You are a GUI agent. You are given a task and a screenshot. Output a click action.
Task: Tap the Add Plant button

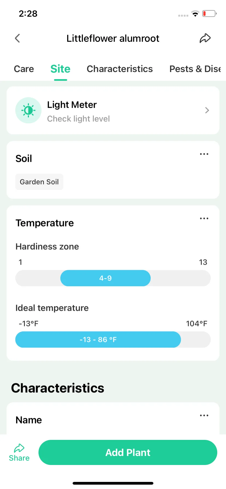(128, 452)
